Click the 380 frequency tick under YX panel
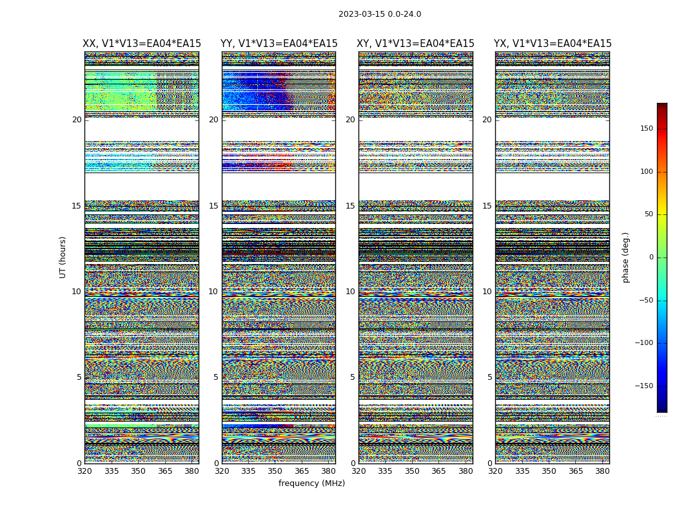This screenshot has height=515, width=677. [x=602, y=471]
